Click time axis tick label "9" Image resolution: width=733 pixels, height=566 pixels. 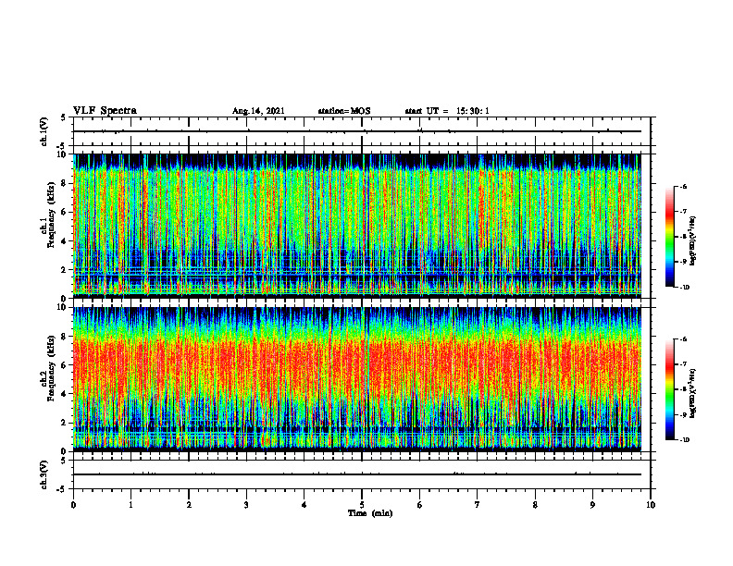(592, 505)
